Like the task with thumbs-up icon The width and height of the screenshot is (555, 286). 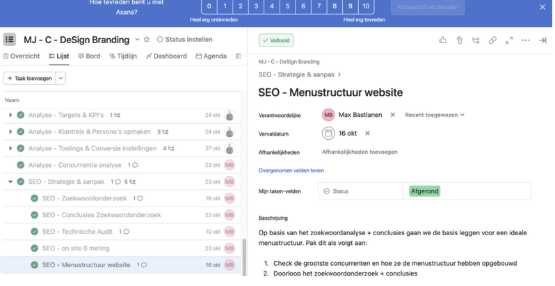442,40
